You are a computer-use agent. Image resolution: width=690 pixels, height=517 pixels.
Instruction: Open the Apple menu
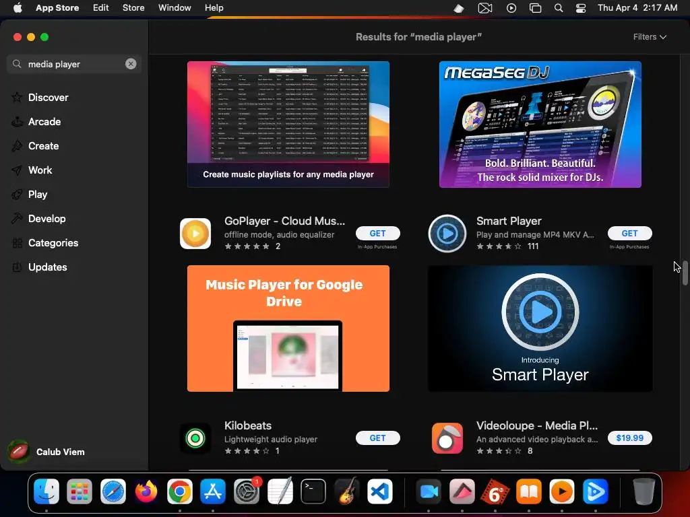[x=18, y=7]
